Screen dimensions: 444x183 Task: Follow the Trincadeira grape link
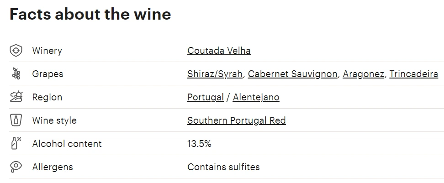click(x=414, y=74)
